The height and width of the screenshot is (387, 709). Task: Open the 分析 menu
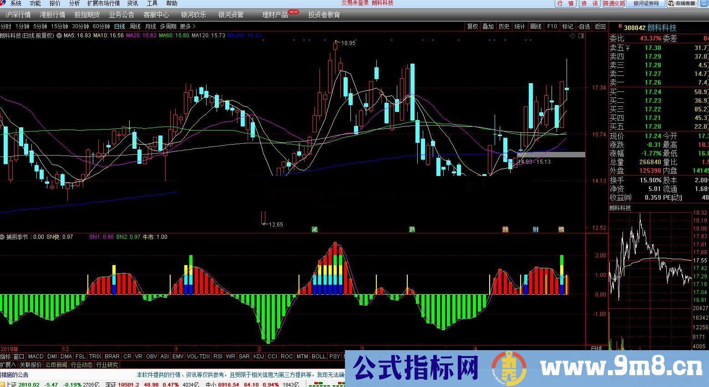click(74, 3)
